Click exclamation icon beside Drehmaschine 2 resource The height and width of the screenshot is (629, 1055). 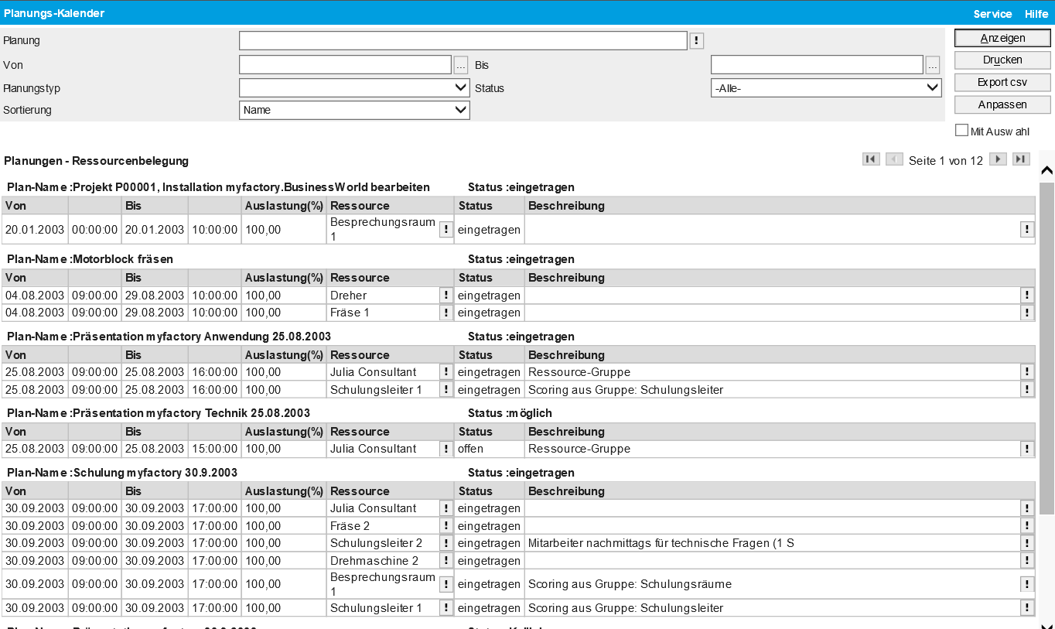point(446,561)
